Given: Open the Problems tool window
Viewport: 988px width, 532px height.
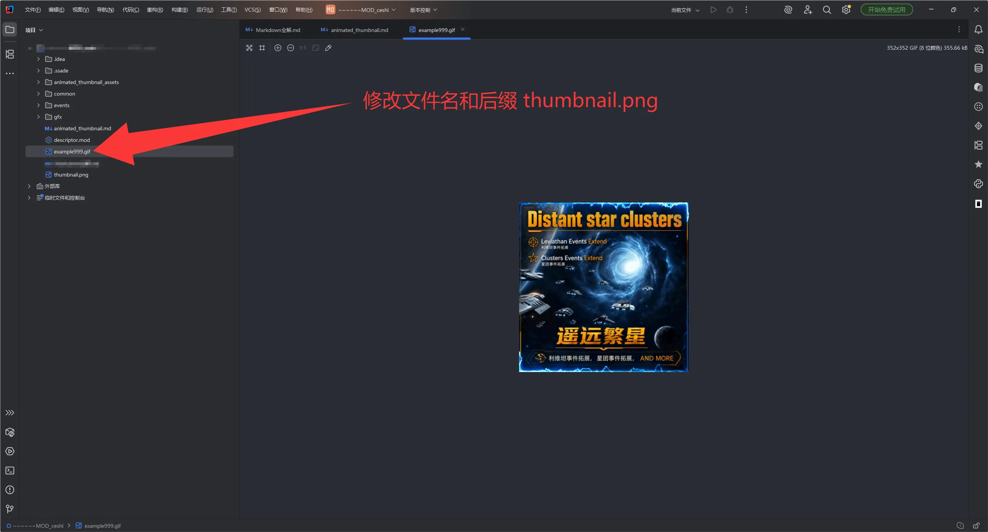Looking at the screenshot, I should pos(10,490).
